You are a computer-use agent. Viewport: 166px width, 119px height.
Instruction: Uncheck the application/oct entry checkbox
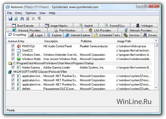(x=13, y=75)
